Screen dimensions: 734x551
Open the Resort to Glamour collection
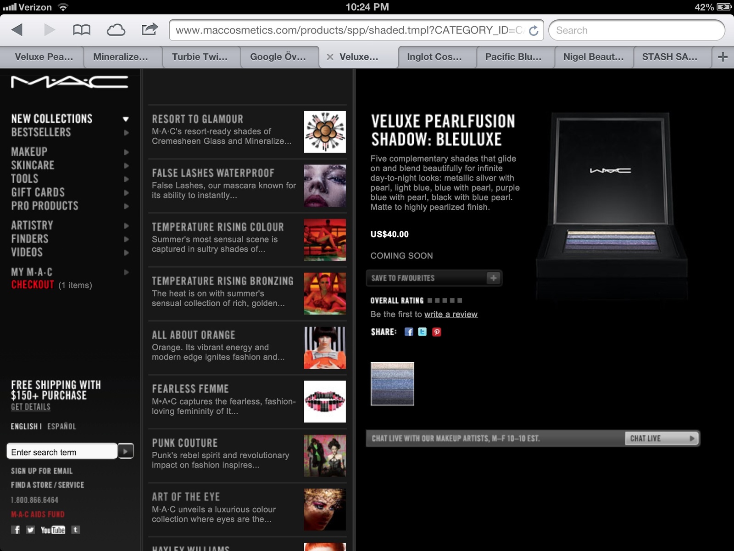click(x=248, y=132)
